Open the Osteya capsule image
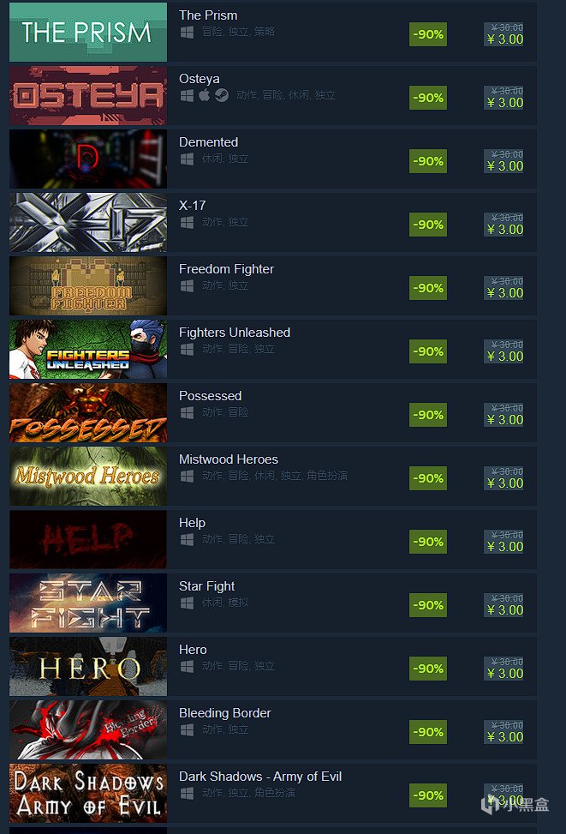This screenshot has height=834, width=566. pyautogui.click(x=88, y=95)
